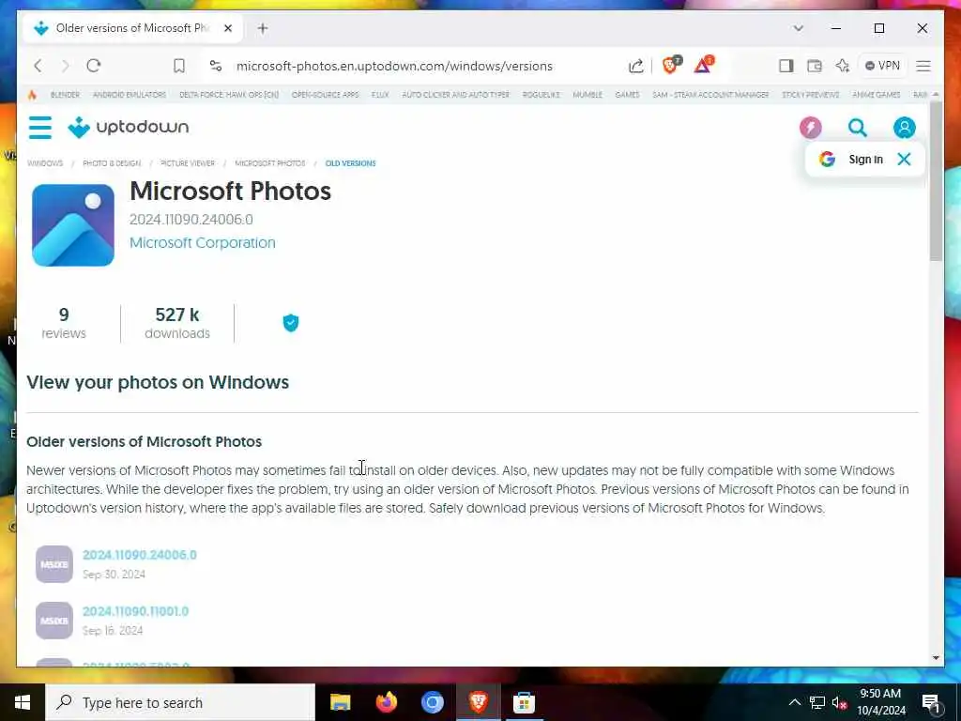Open the notification center
This screenshot has height=721, width=961.
coord(931,702)
